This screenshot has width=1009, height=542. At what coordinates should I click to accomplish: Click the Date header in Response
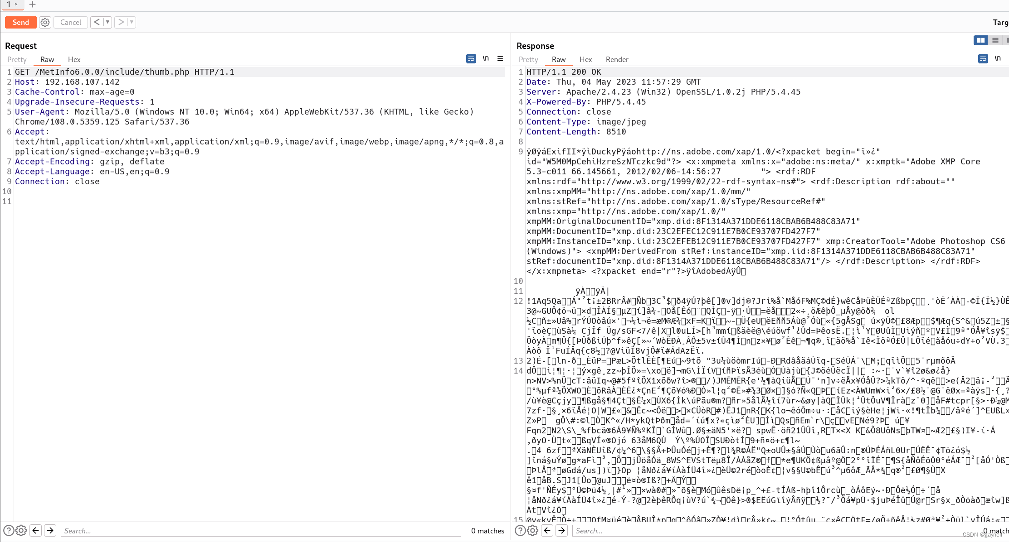pyautogui.click(x=614, y=82)
